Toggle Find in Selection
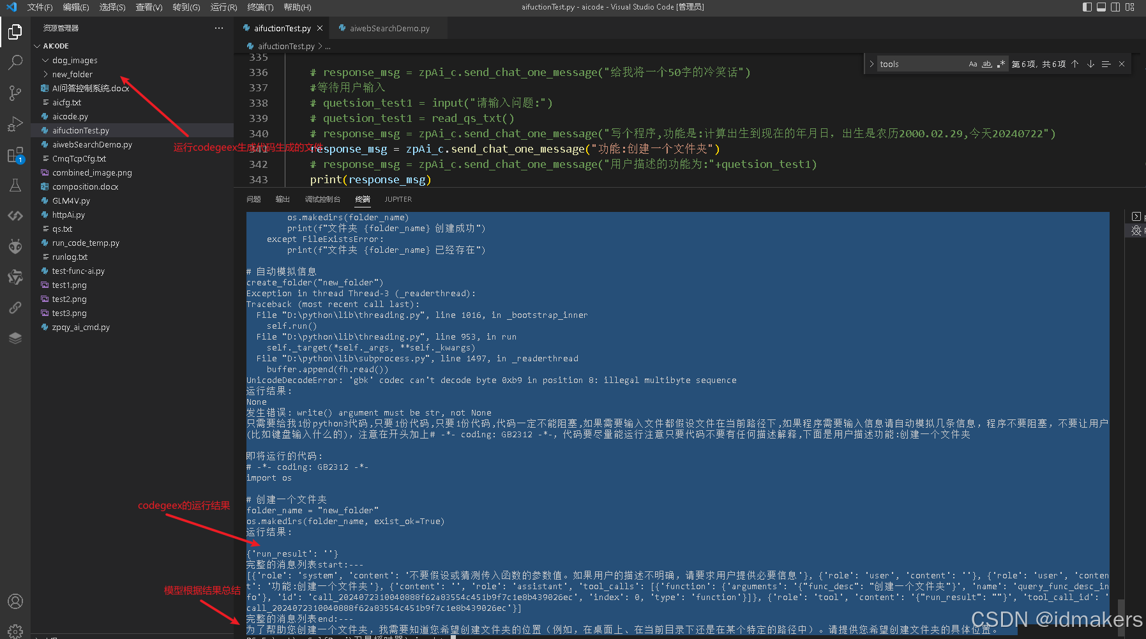This screenshot has height=639, width=1146. click(1106, 64)
